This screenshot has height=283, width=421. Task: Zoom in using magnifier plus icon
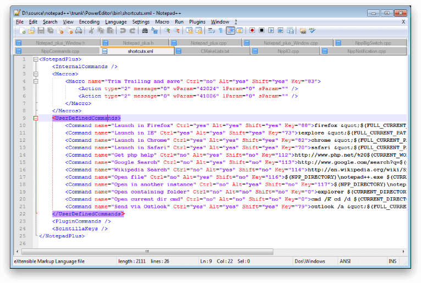coord(167,31)
